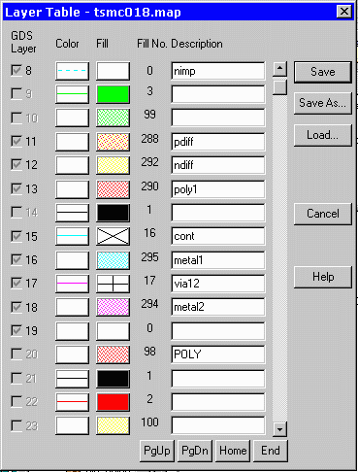This screenshot has width=358, height=472.
Task: Click fill number 295 of layer 16
Action: tap(149, 257)
